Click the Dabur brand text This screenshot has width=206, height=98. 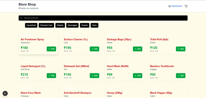(x=109, y=96)
